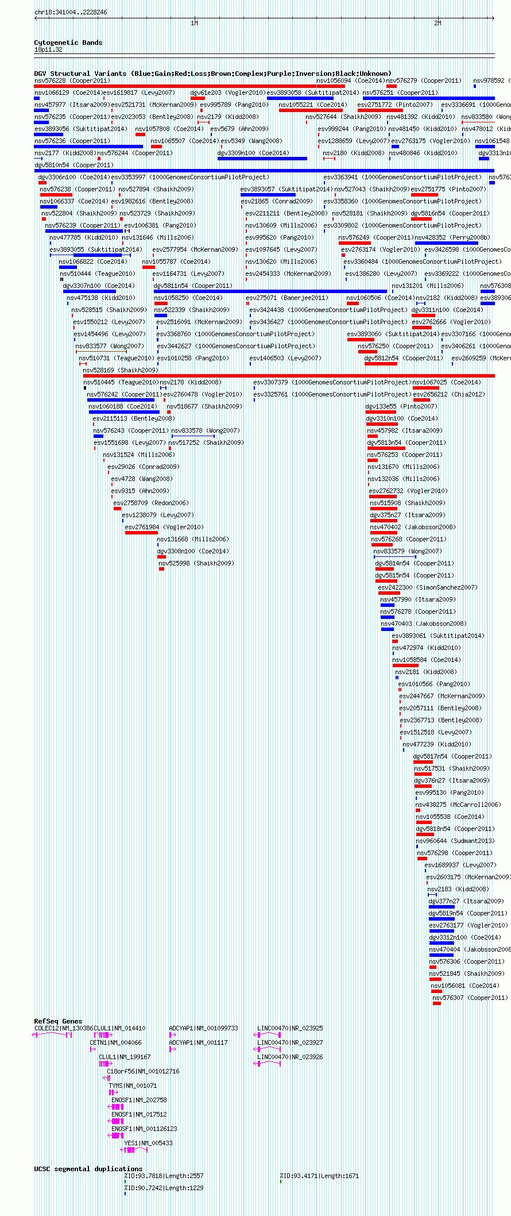Click the 2M ruler tick label
This screenshot has width=511, height=1216.
click(x=438, y=24)
